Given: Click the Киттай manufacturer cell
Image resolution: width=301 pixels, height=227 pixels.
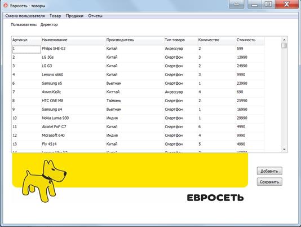Looking at the screenshot, I should coord(135,92).
